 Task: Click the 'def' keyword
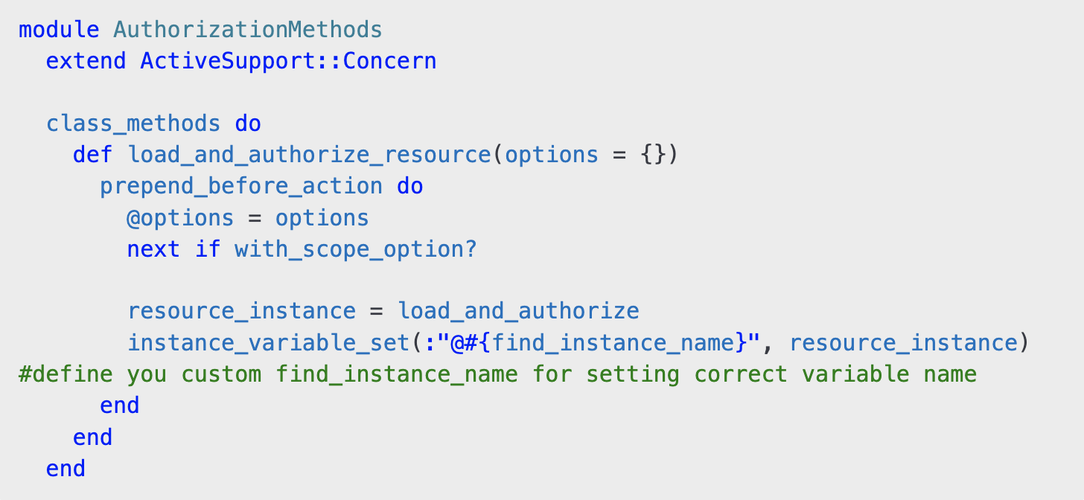point(92,155)
